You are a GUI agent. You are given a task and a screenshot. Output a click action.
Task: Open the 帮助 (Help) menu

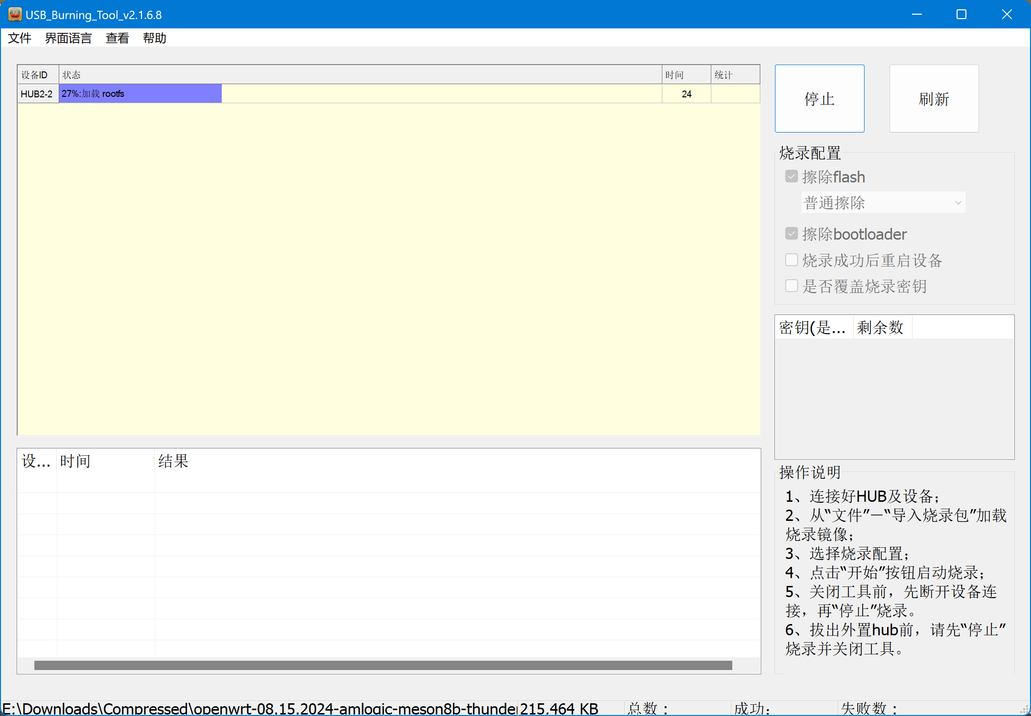coord(154,38)
